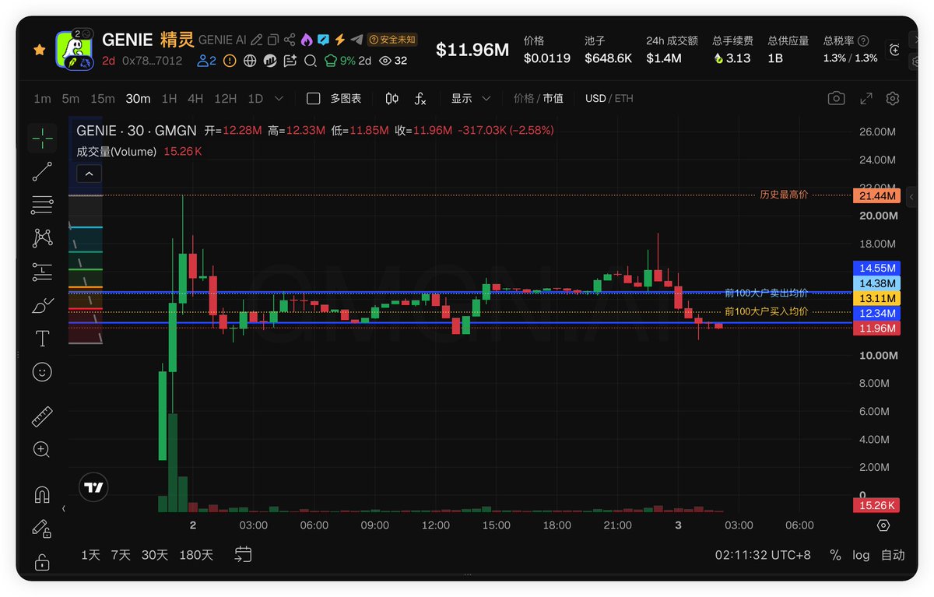The height and width of the screenshot is (597, 934).
Task: Open the GENIE token avatar image
Action: pos(75,49)
